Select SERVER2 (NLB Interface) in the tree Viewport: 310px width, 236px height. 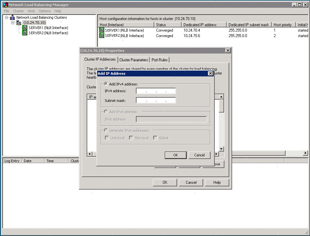click(x=48, y=33)
